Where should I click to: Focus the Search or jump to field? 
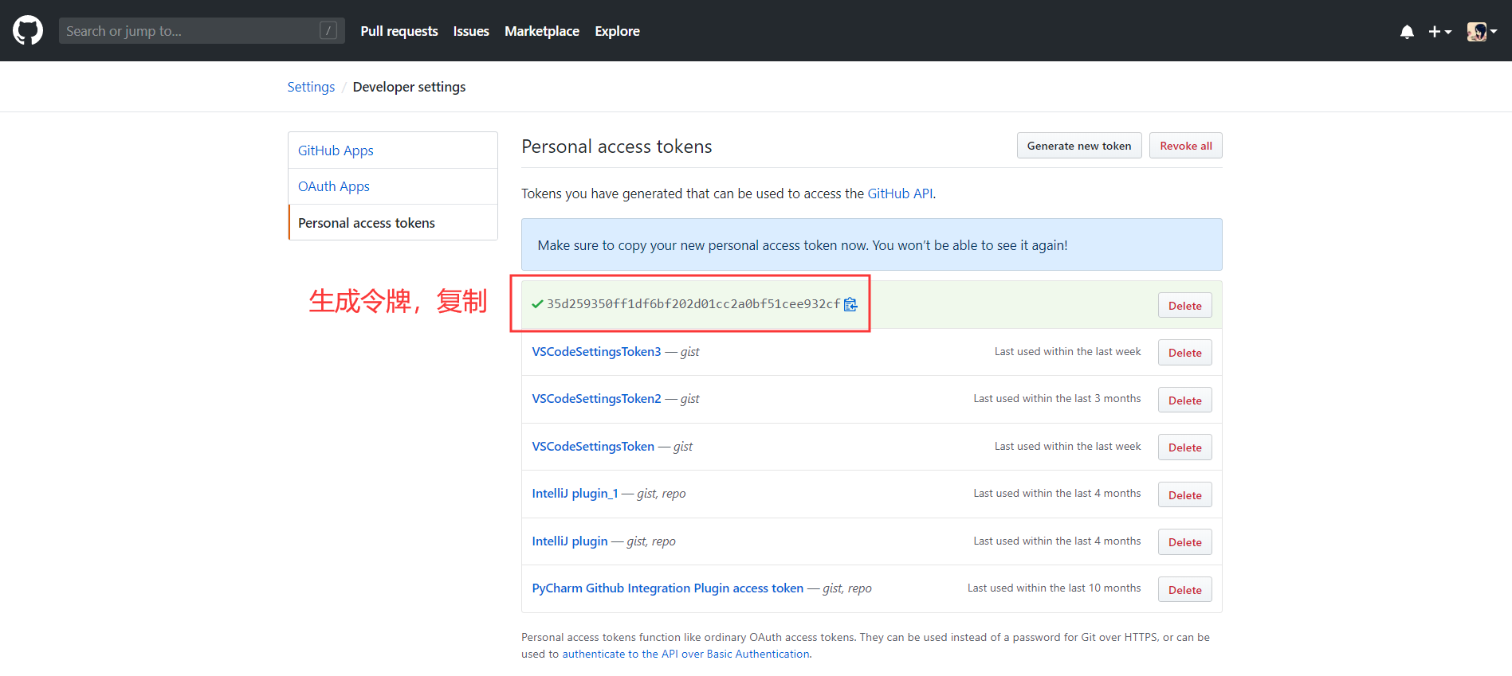tap(202, 31)
